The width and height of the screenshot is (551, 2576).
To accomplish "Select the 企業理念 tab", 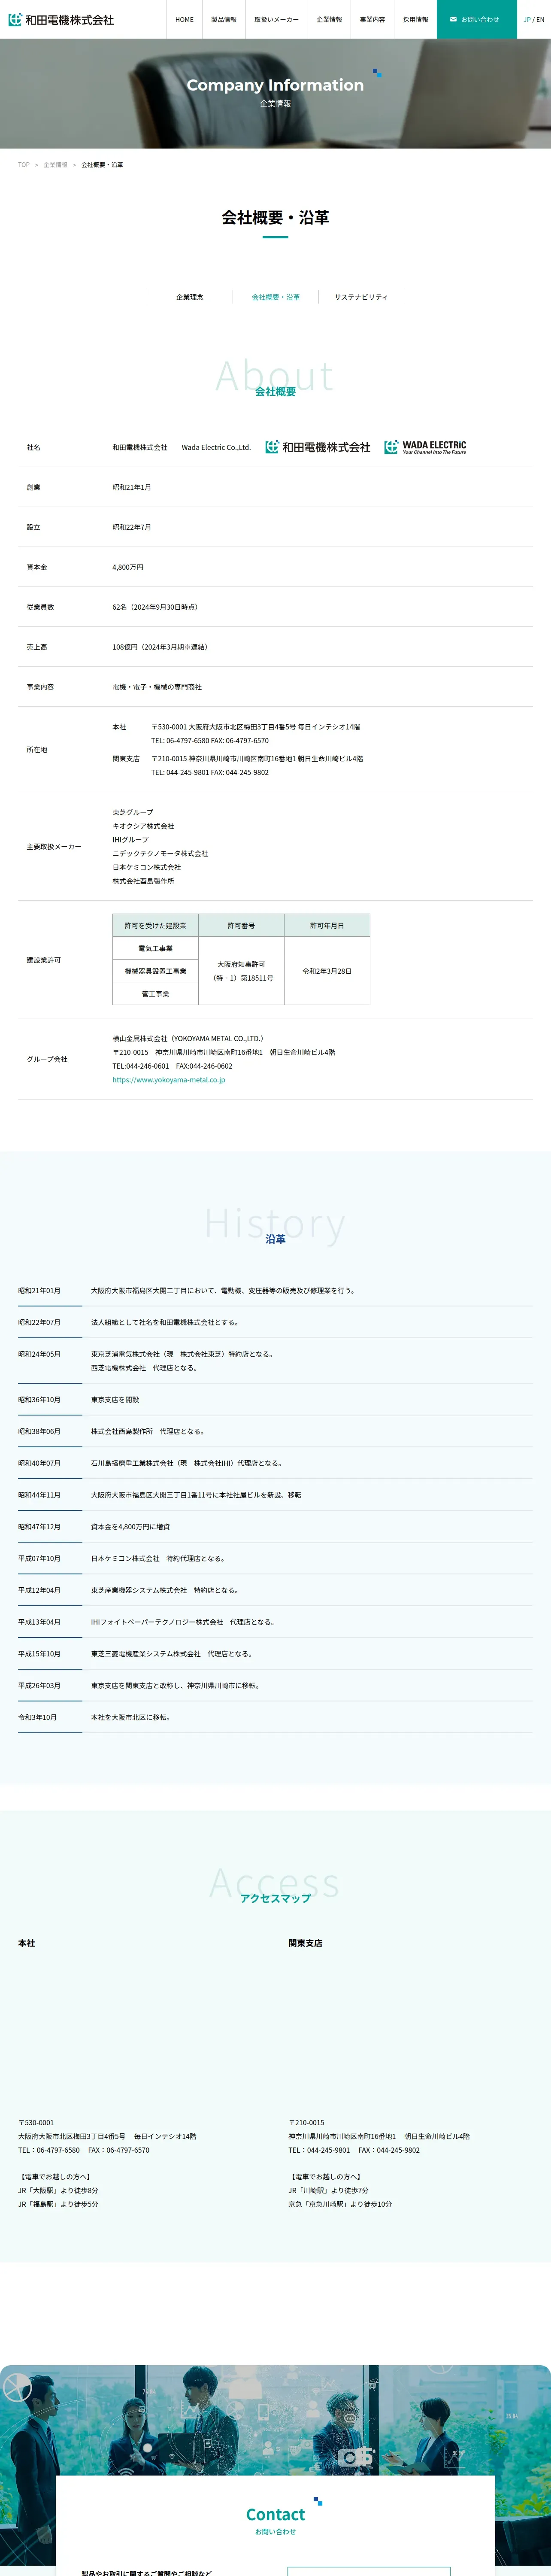I will tap(190, 297).
